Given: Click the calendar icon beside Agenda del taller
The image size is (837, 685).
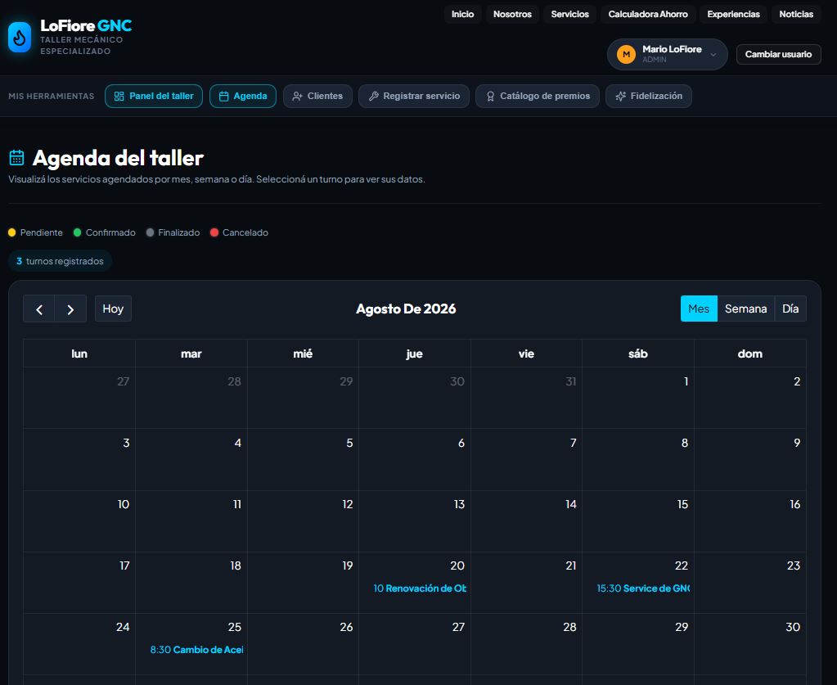Looking at the screenshot, I should [16, 157].
